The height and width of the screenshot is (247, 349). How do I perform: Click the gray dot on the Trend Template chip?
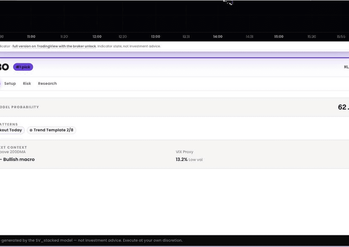coord(31,130)
